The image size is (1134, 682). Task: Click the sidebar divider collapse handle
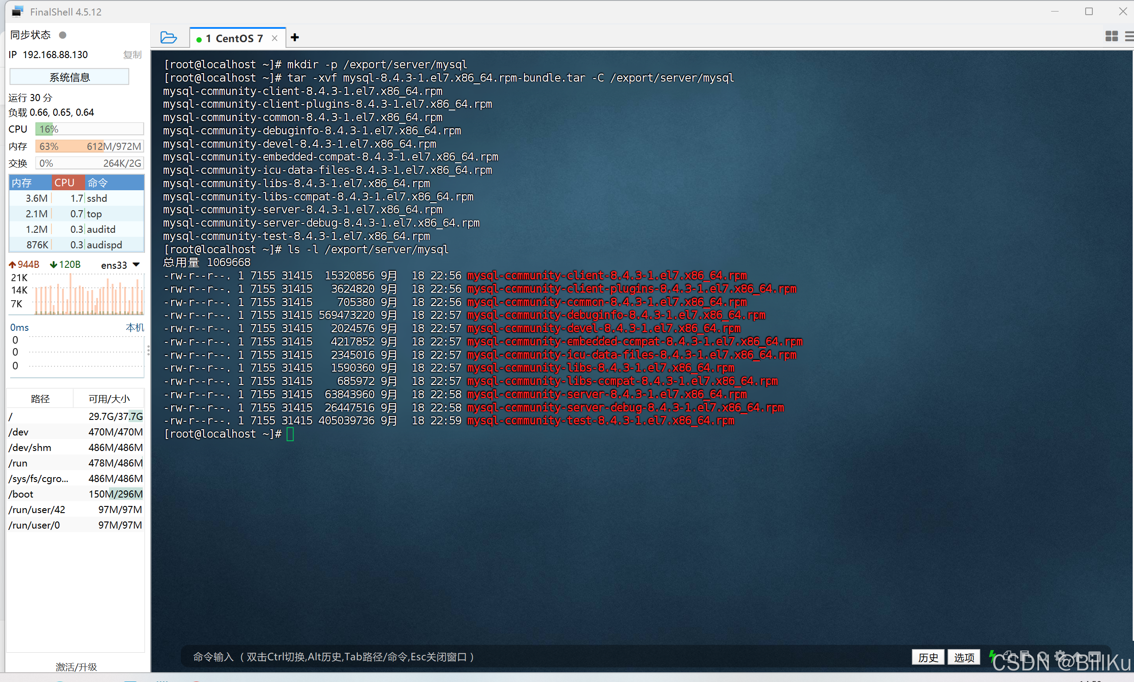(148, 351)
